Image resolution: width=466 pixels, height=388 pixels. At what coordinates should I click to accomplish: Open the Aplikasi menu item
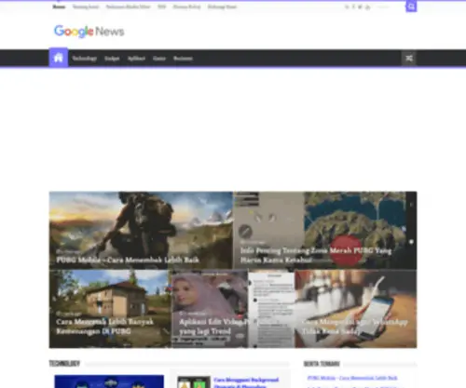[x=136, y=58]
